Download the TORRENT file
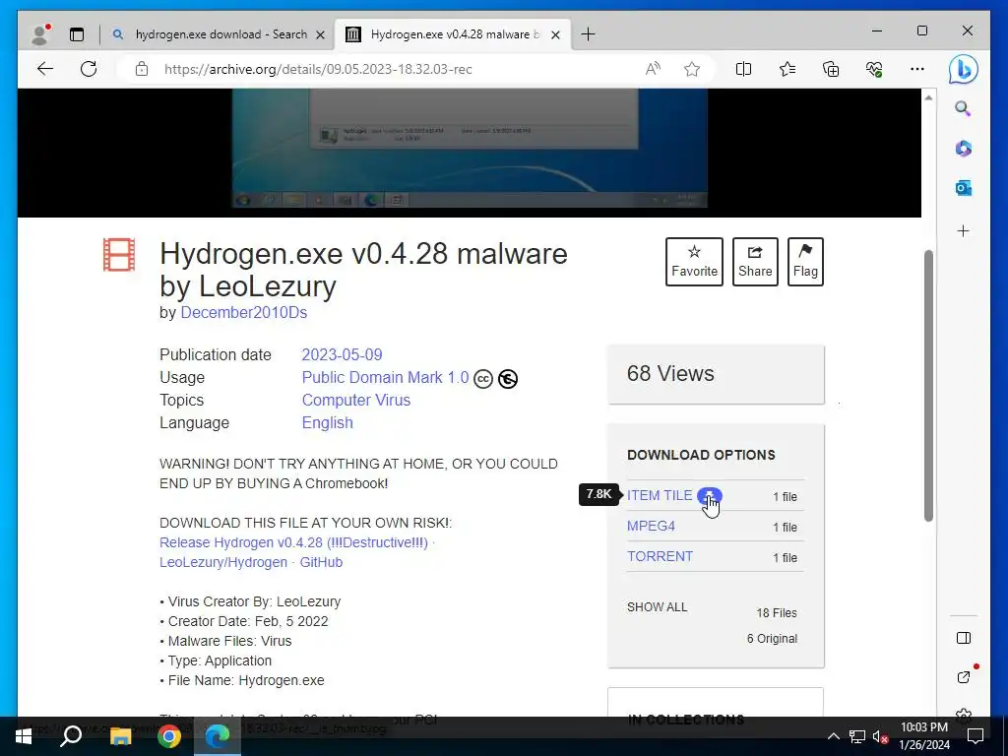The image size is (1008, 756). (x=660, y=556)
